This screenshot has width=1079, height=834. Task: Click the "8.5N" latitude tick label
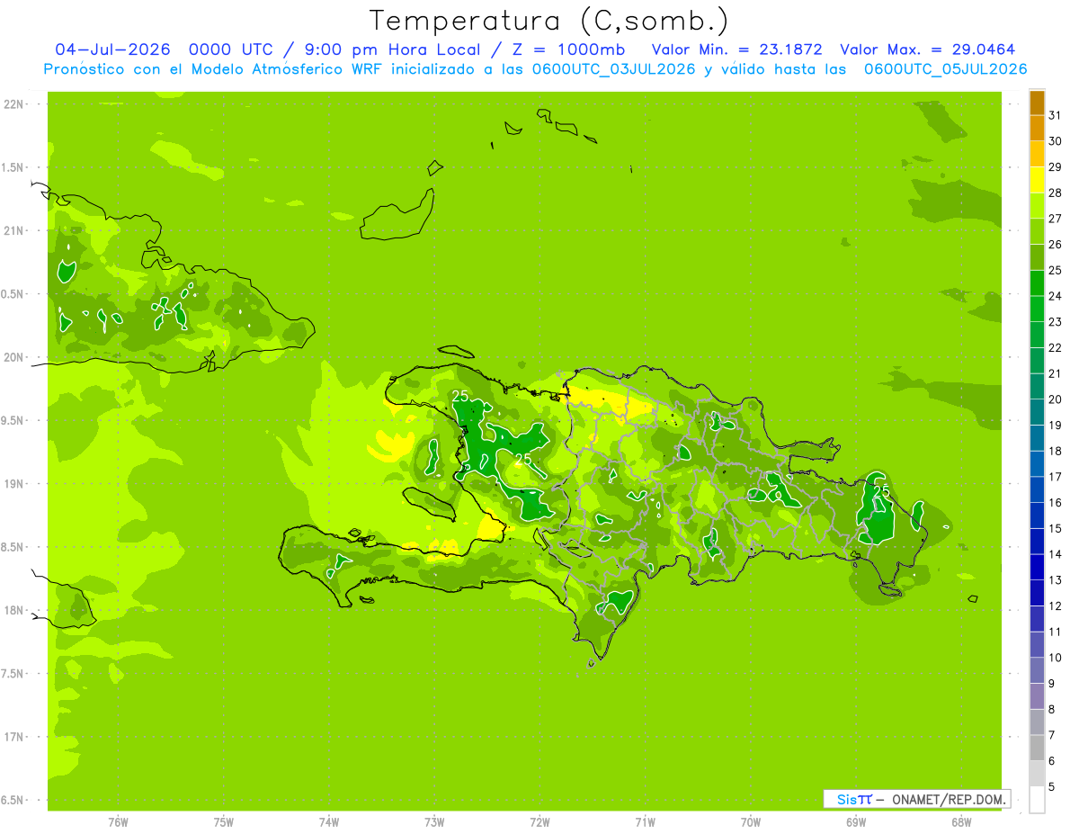[13, 547]
